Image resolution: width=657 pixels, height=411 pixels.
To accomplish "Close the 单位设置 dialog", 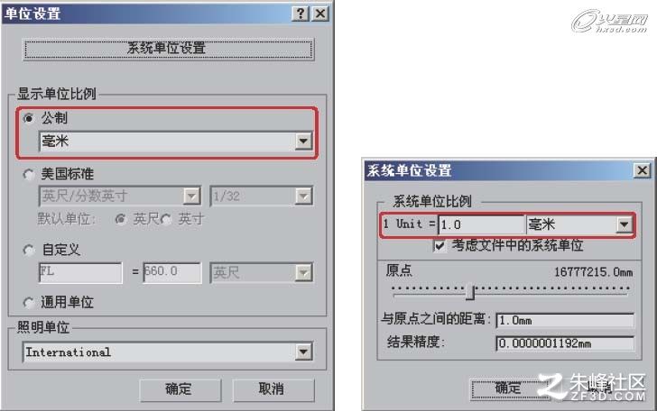I will pyautogui.click(x=320, y=14).
